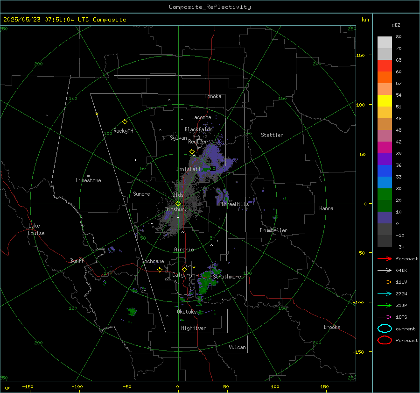
Task: Click the HighRiver city label
Action: tap(194, 328)
